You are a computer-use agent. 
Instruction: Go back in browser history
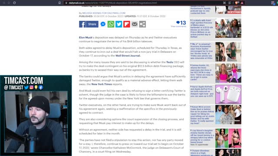[4, 3]
